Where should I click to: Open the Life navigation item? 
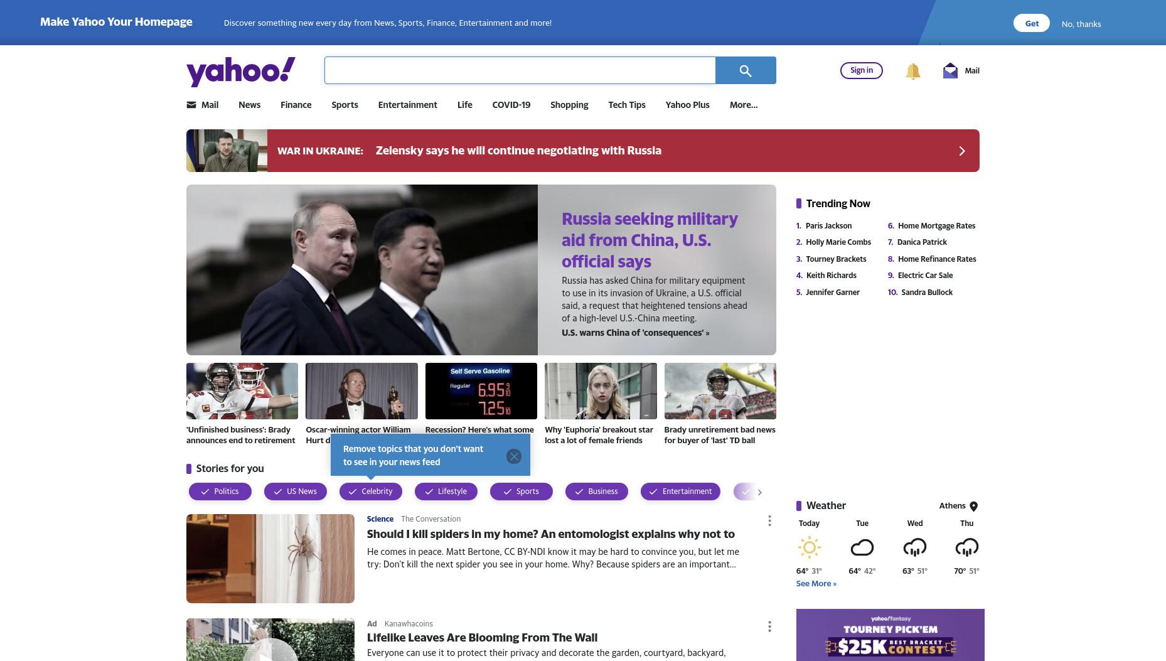(x=464, y=105)
